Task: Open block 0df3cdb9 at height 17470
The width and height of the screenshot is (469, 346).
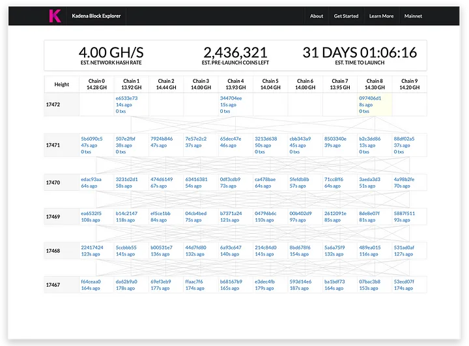Action: click(x=231, y=179)
